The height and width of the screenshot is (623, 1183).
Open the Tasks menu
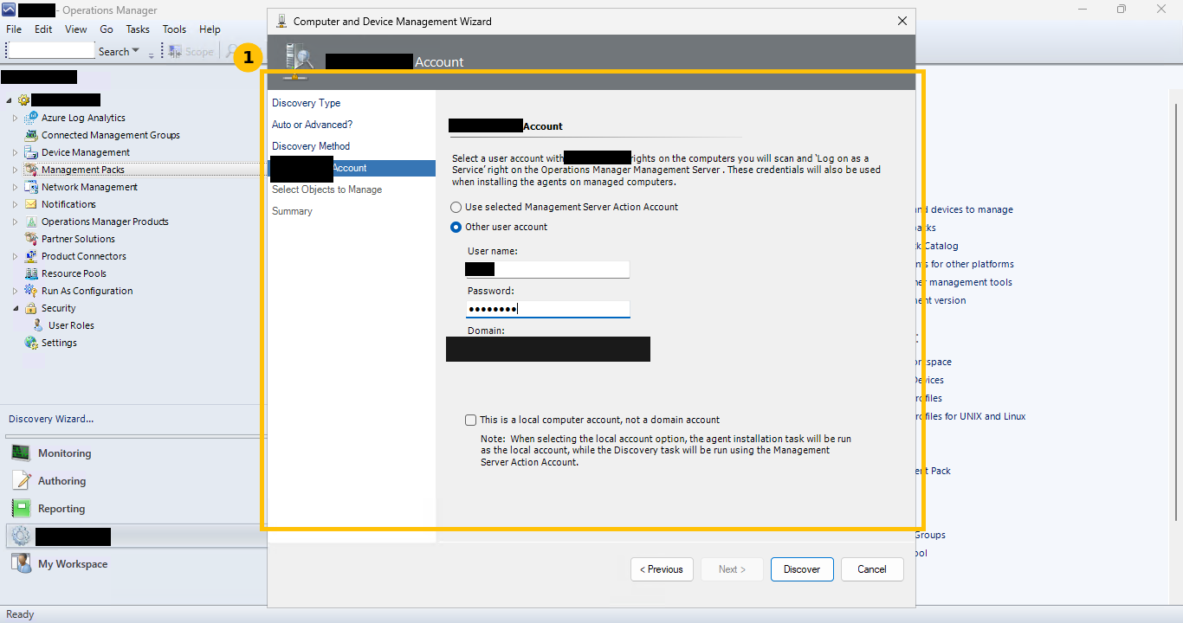[x=138, y=29]
